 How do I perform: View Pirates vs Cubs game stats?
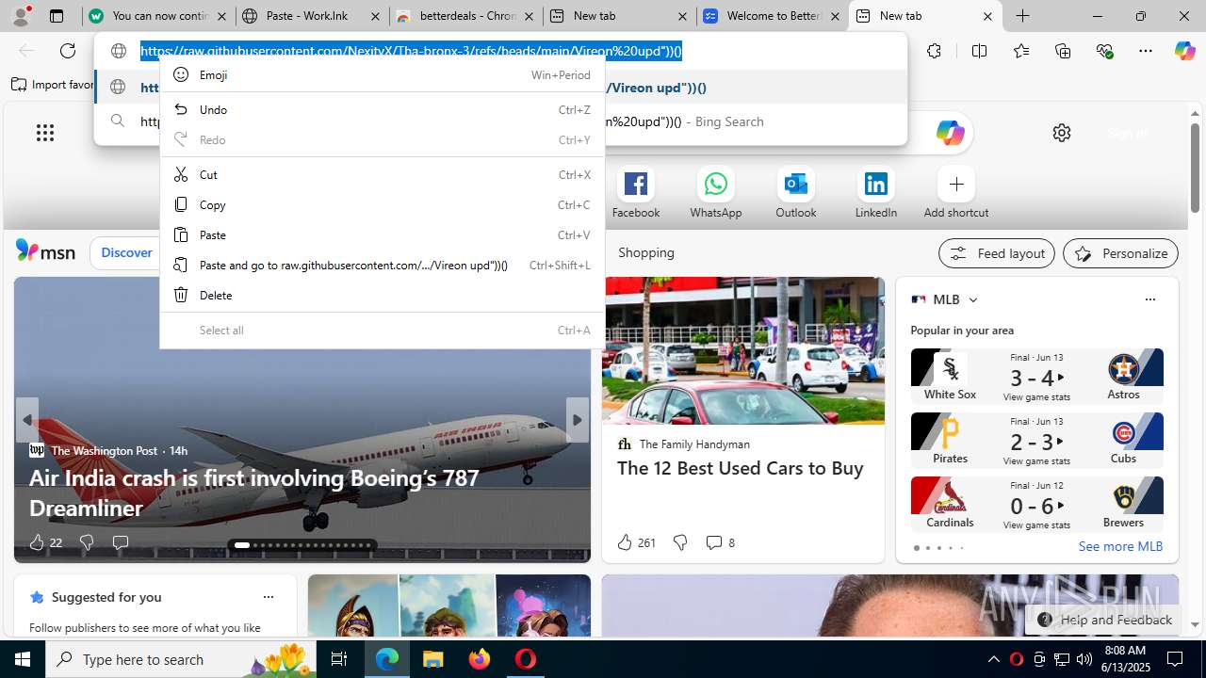pyautogui.click(x=1036, y=461)
